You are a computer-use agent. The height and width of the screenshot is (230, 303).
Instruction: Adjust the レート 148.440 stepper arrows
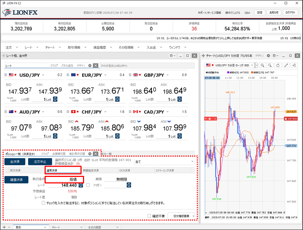80,185
